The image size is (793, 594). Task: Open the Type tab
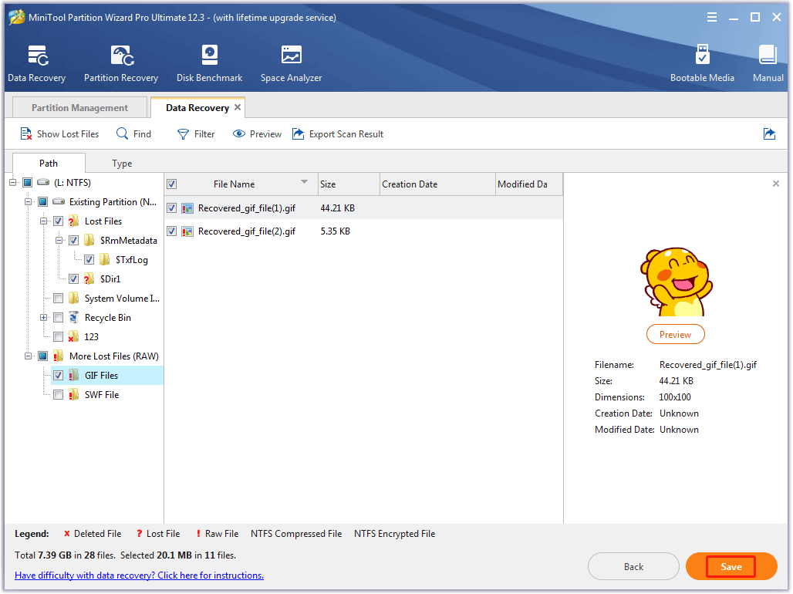click(x=121, y=163)
